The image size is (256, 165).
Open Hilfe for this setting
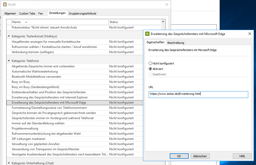tap(242, 156)
